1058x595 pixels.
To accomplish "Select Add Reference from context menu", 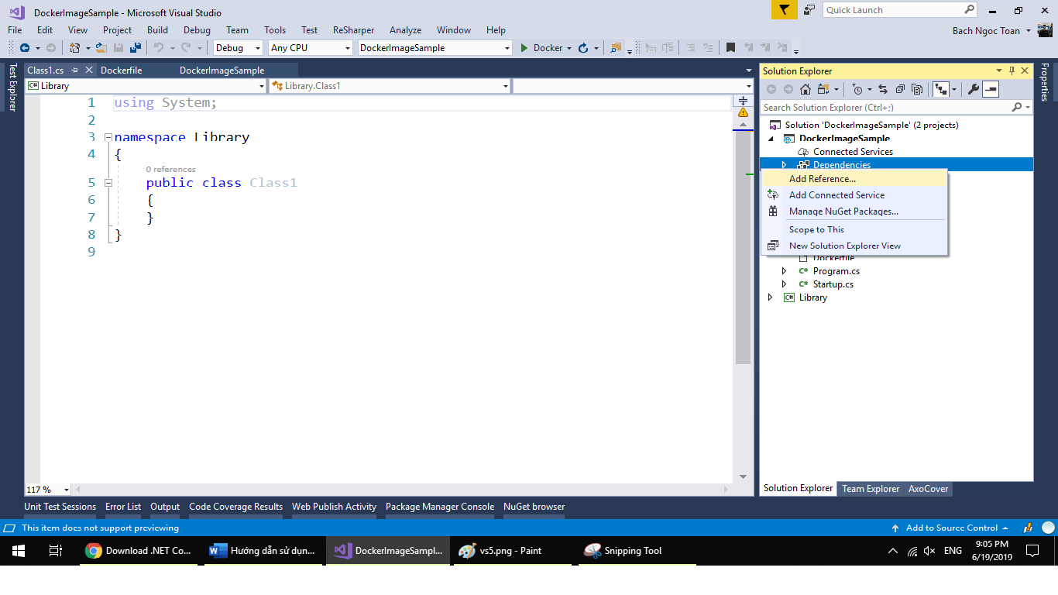I will coord(822,179).
